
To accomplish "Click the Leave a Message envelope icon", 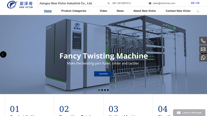I will 179,113.
